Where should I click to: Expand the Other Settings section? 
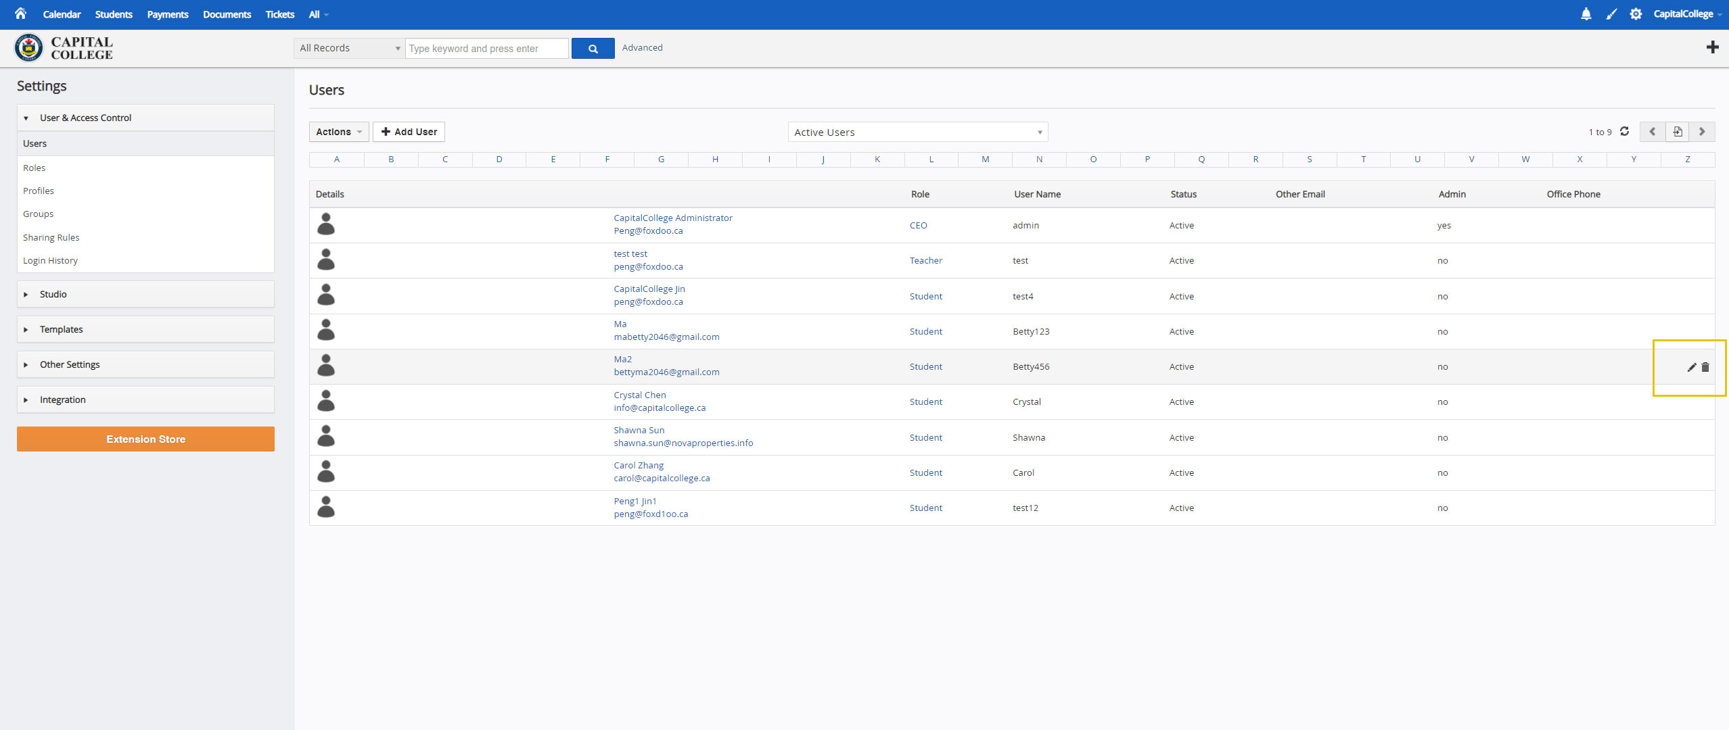pyautogui.click(x=145, y=364)
